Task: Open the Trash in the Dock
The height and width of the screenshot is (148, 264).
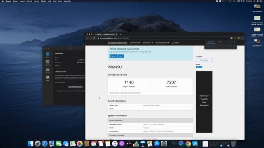Action: tap(233, 144)
